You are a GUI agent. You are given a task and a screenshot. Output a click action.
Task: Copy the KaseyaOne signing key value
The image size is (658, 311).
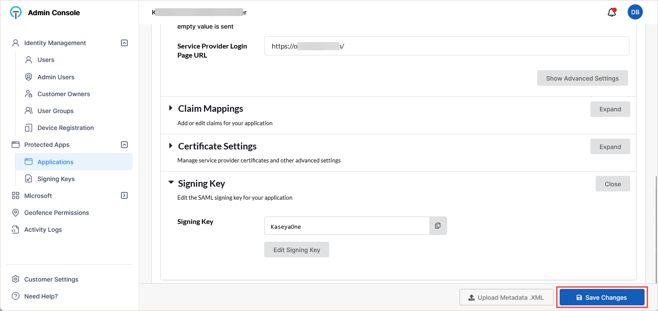(438, 226)
